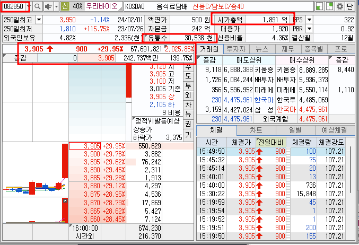Click the speaker sound alert icon

[49, 6]
